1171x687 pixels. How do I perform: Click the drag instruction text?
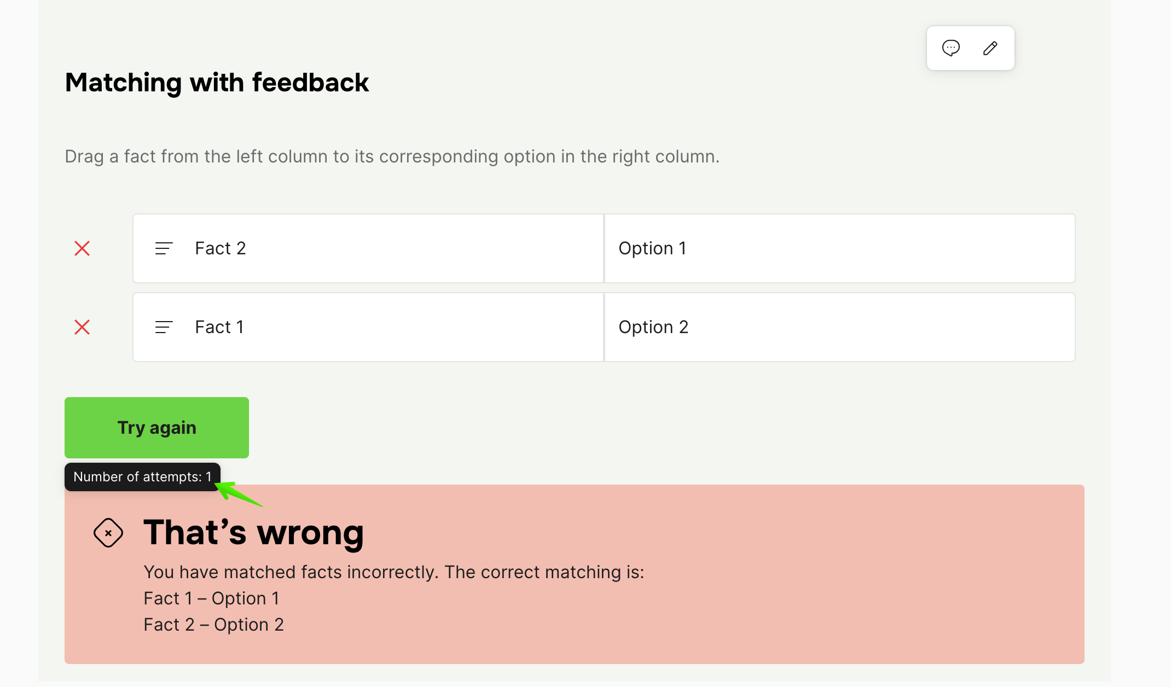tap(392, 156)
